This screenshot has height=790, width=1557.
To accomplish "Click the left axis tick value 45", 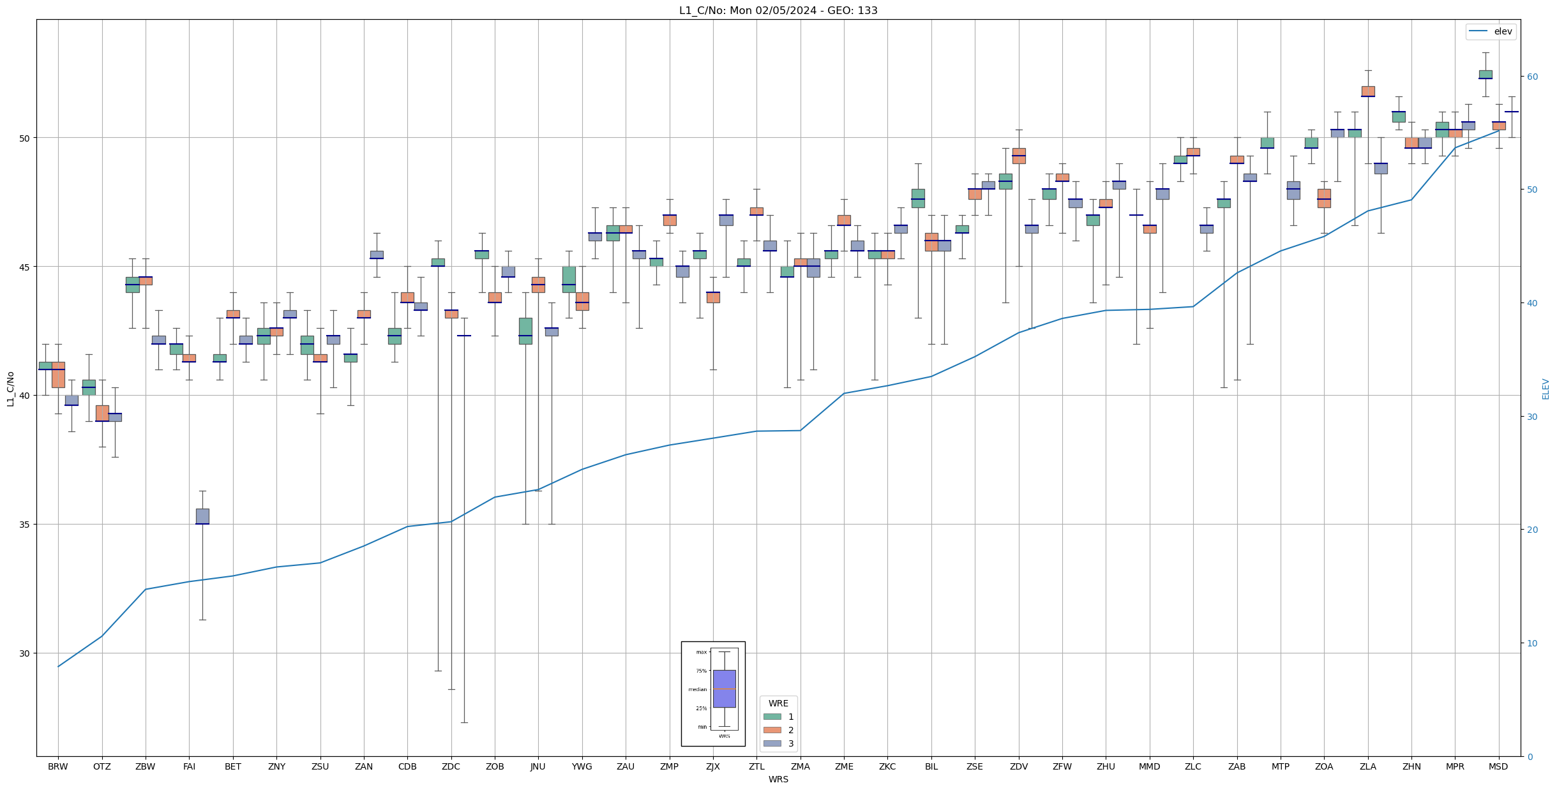I will coord(26,267).
